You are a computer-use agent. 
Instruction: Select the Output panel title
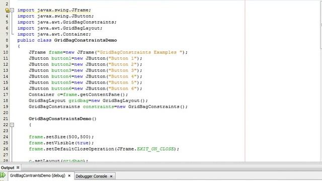[8, 167]
